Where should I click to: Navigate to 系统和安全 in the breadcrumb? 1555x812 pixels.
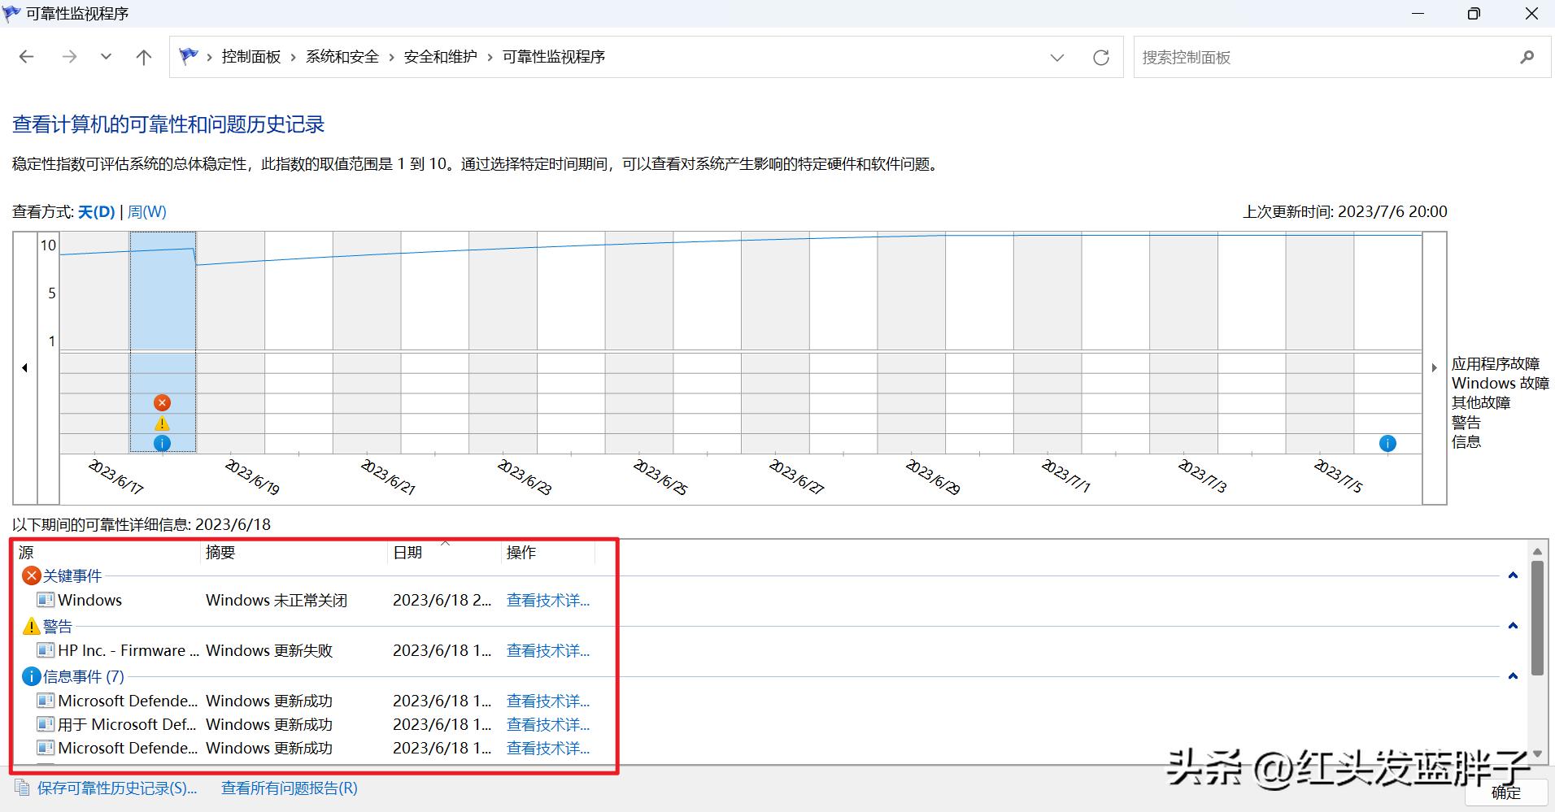click(x=342, y=56)
